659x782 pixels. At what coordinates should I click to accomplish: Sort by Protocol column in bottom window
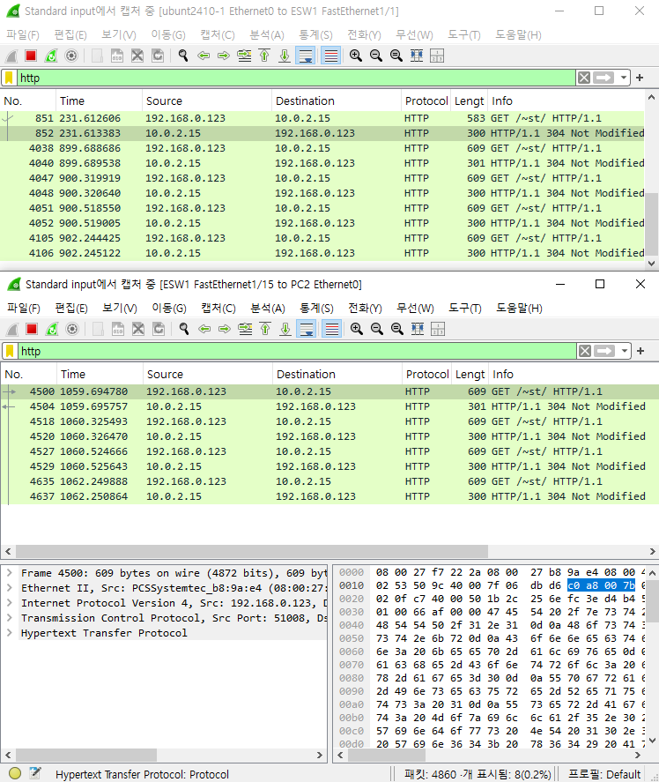point(426,374)
